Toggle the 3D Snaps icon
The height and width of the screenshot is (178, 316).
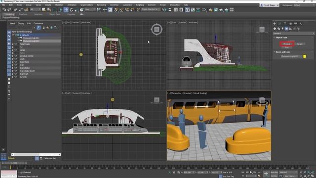coord(116,10)
